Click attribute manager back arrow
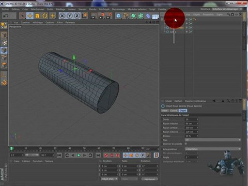The width and height of the screenshot is (248, 186). 214,101
